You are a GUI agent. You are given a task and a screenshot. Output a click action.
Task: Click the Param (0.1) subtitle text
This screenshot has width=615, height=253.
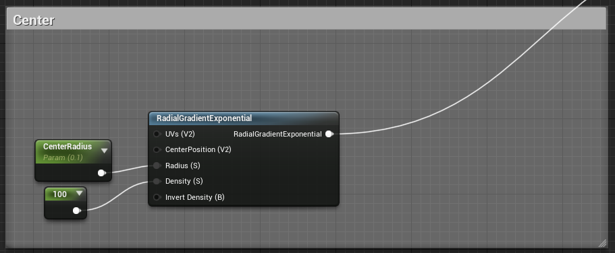click(x=63, y=157)
